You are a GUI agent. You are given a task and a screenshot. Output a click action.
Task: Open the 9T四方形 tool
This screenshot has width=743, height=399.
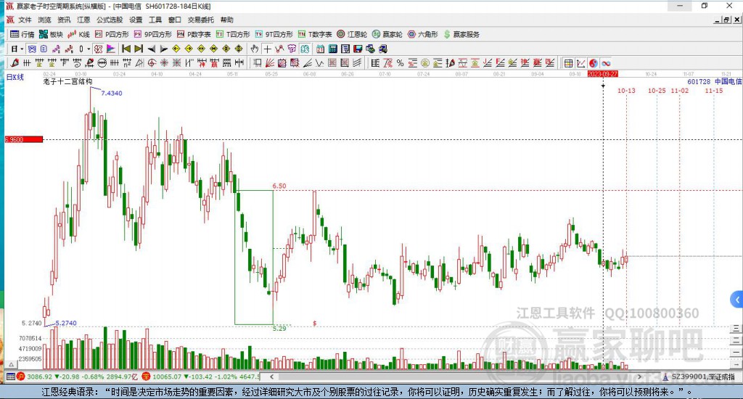click(274, 34)
